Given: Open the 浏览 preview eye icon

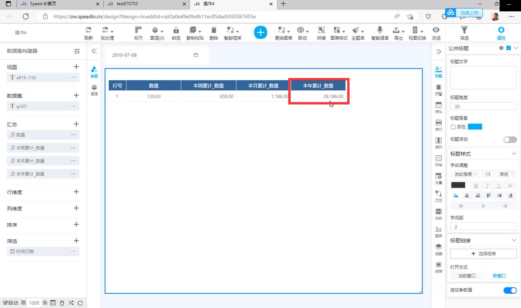Looking at the screenshot, I should (436, 33).
